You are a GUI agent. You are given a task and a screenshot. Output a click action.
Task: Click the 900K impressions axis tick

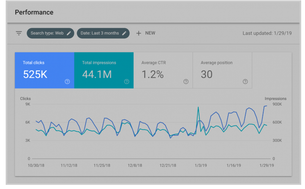[x=277, y=104]
